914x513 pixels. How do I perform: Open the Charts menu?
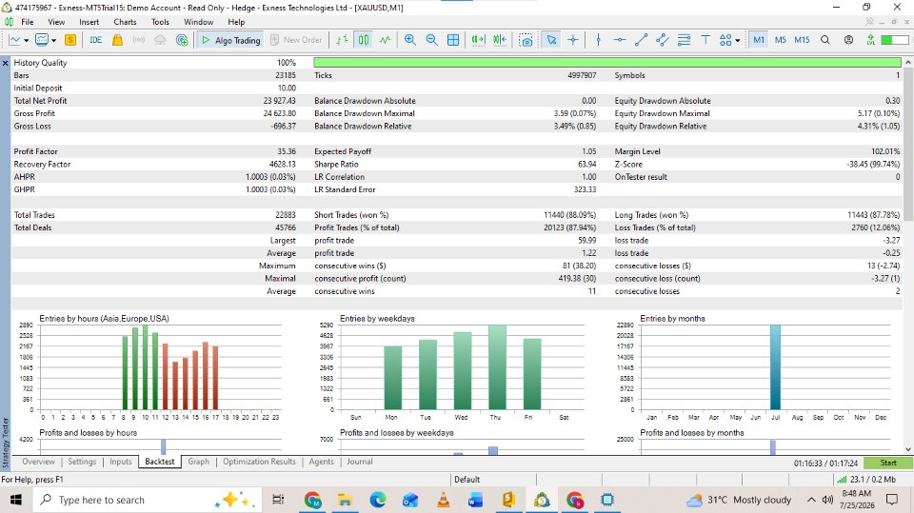point(125,22)
